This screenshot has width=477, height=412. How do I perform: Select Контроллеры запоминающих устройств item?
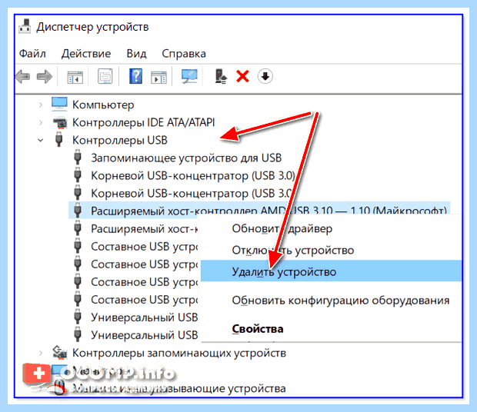point(178,353)
